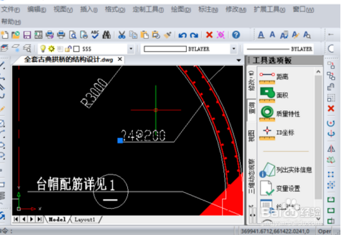Undo the last action

coord(182,35)
